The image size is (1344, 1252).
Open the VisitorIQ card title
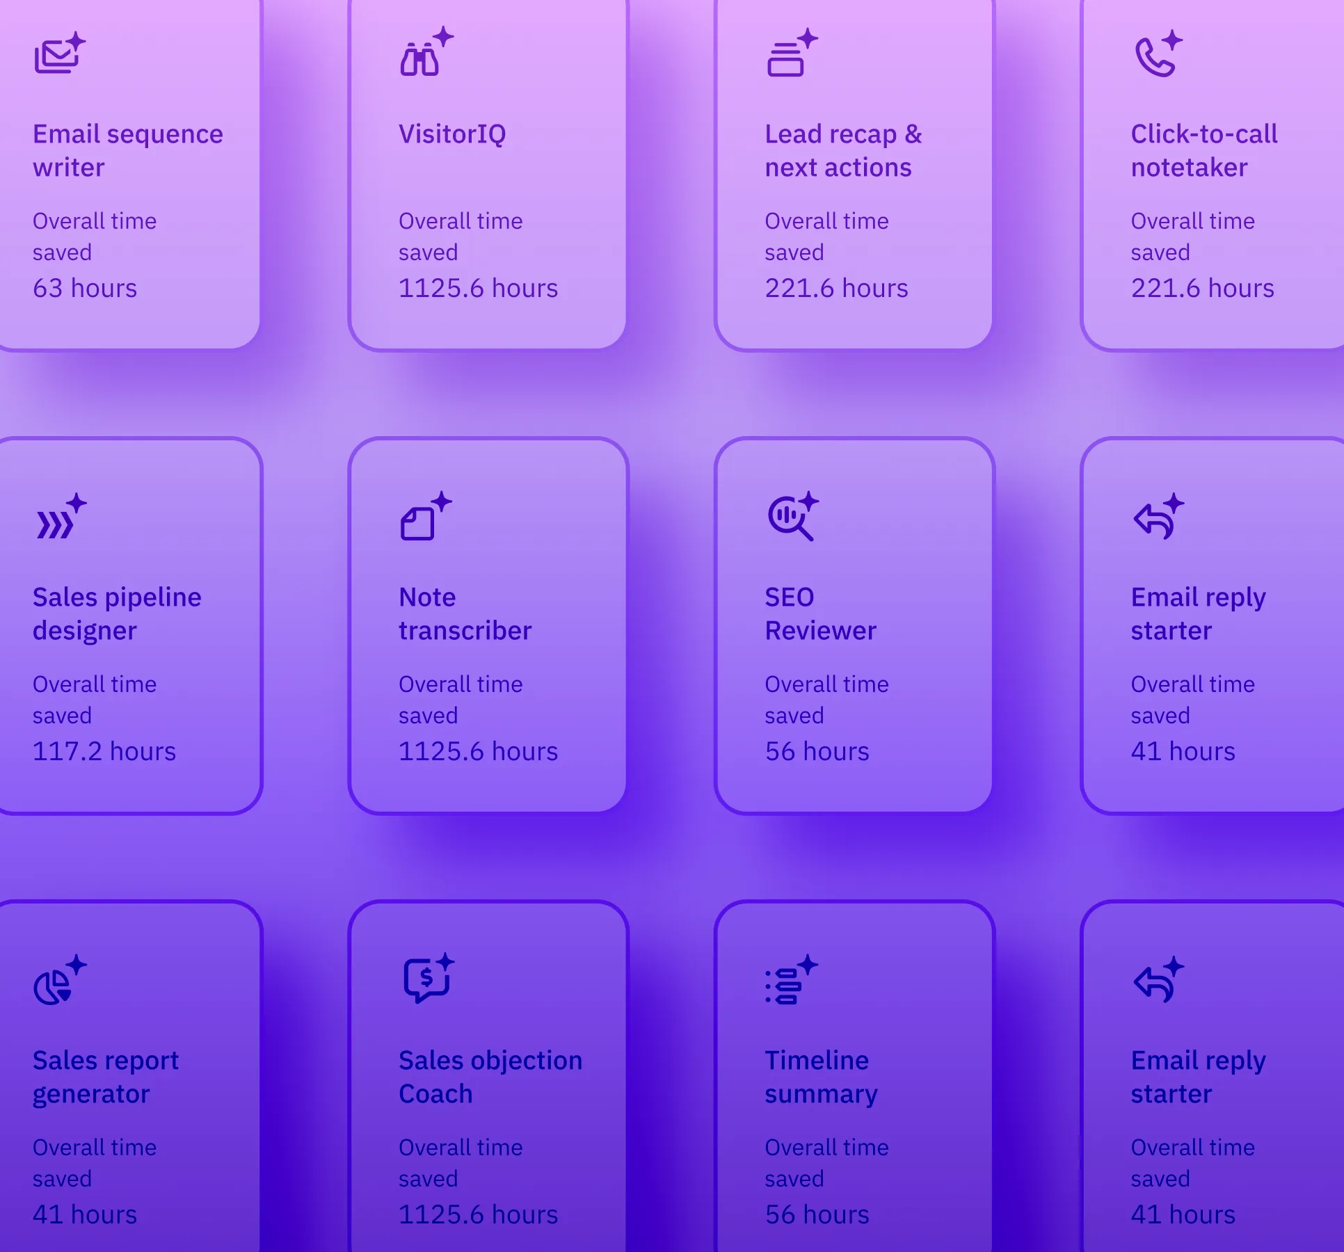452,134
